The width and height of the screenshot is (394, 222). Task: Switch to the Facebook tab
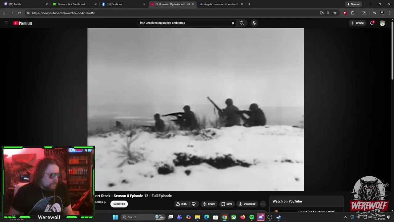pos(123,4)
